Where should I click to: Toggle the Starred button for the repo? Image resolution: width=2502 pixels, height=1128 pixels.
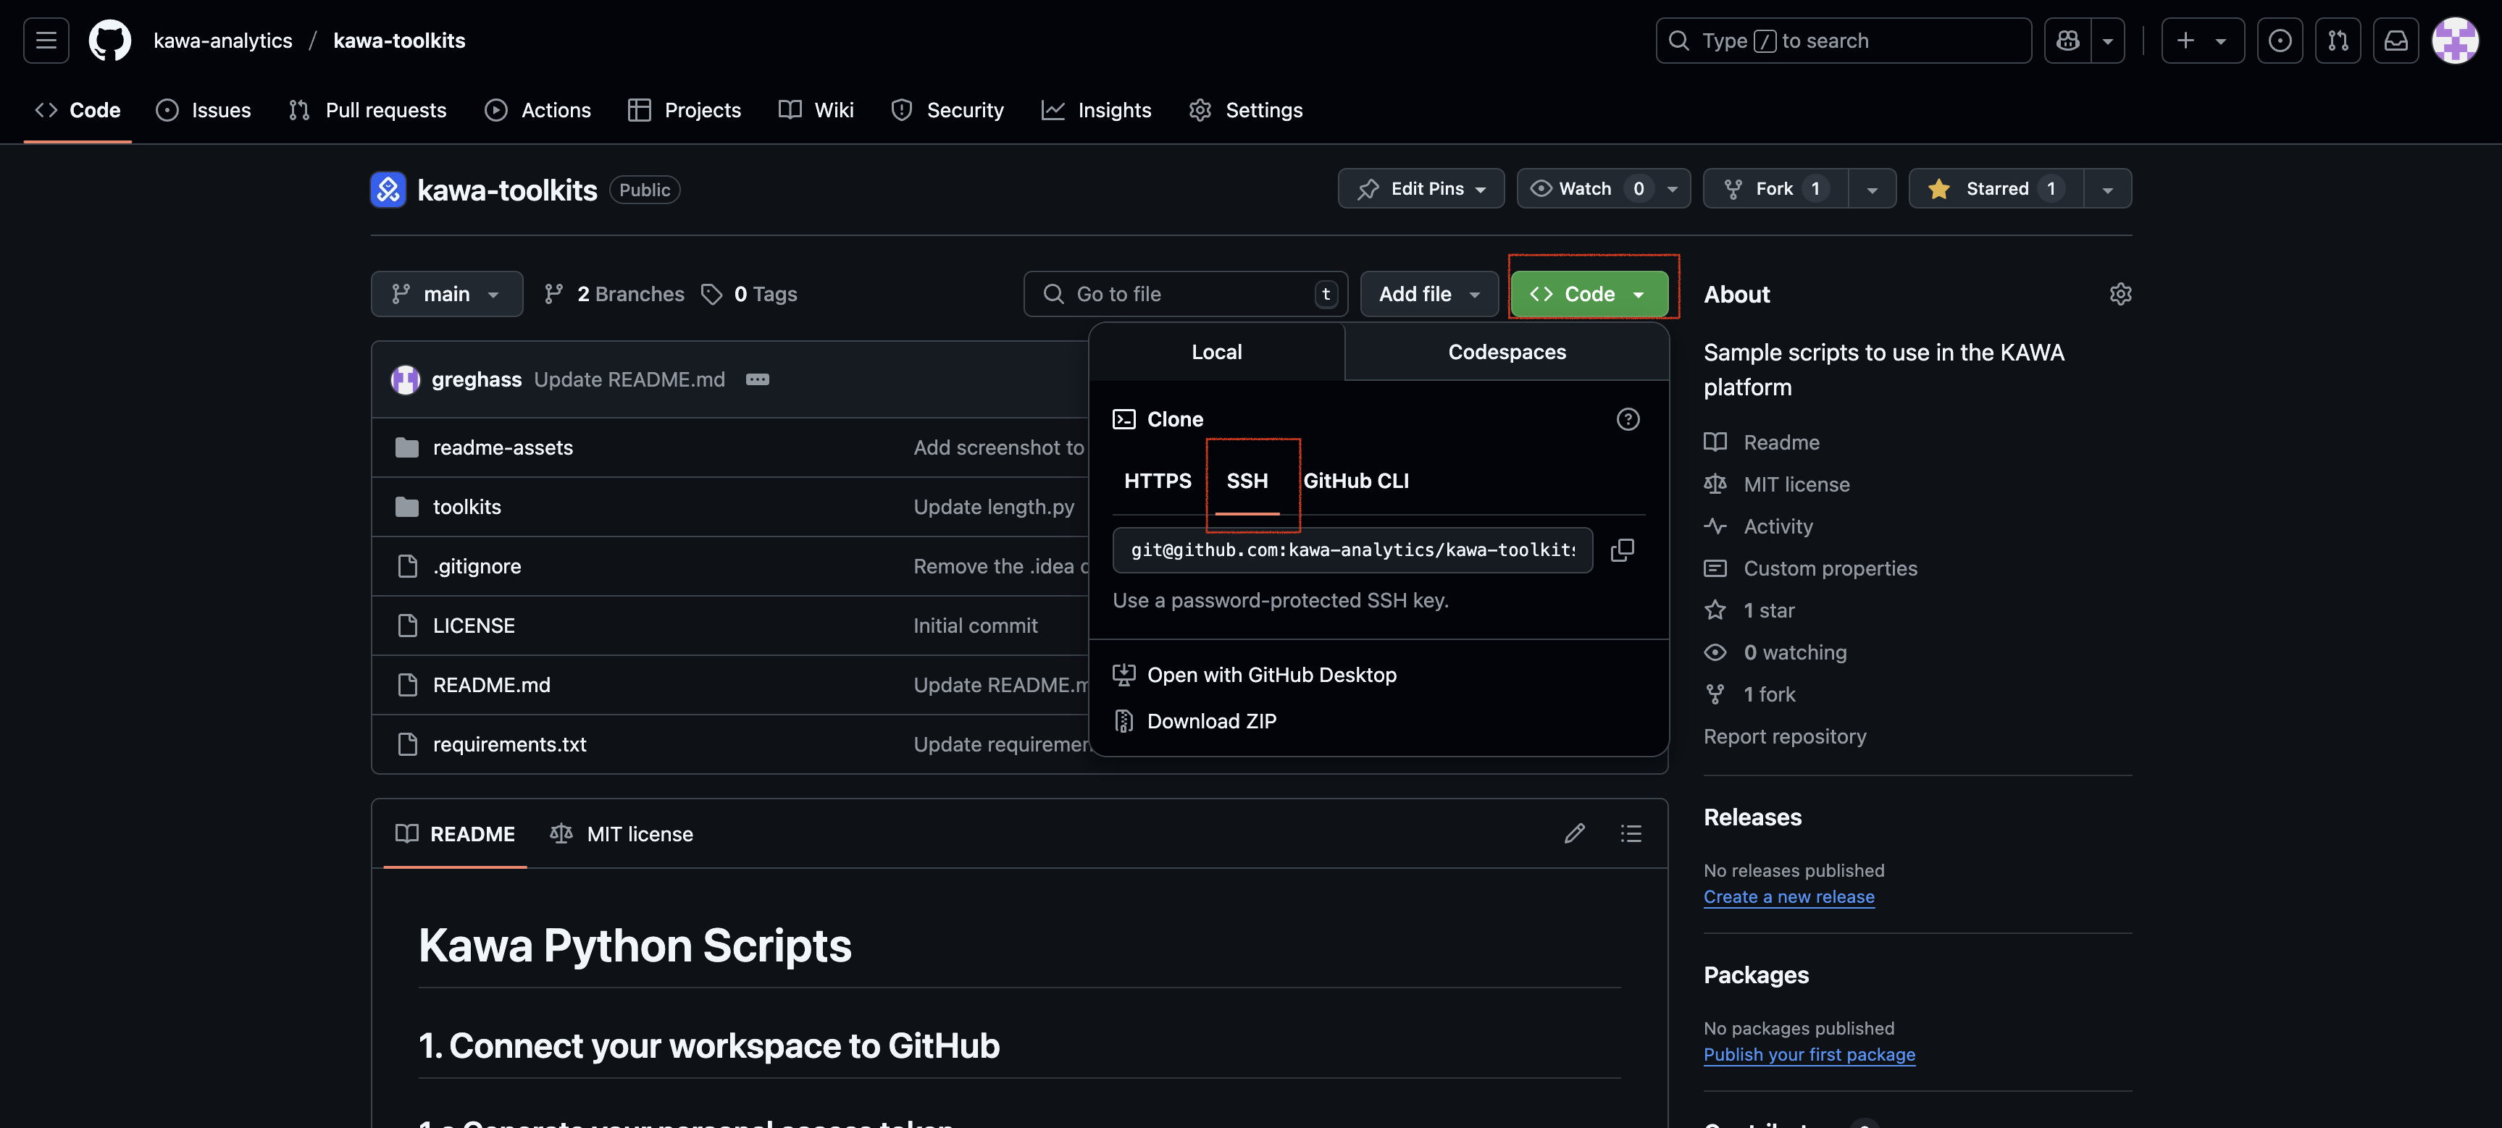1996,189
